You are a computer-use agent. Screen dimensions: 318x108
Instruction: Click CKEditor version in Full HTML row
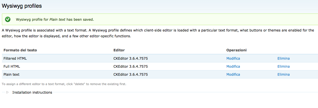tap(130, 66)
